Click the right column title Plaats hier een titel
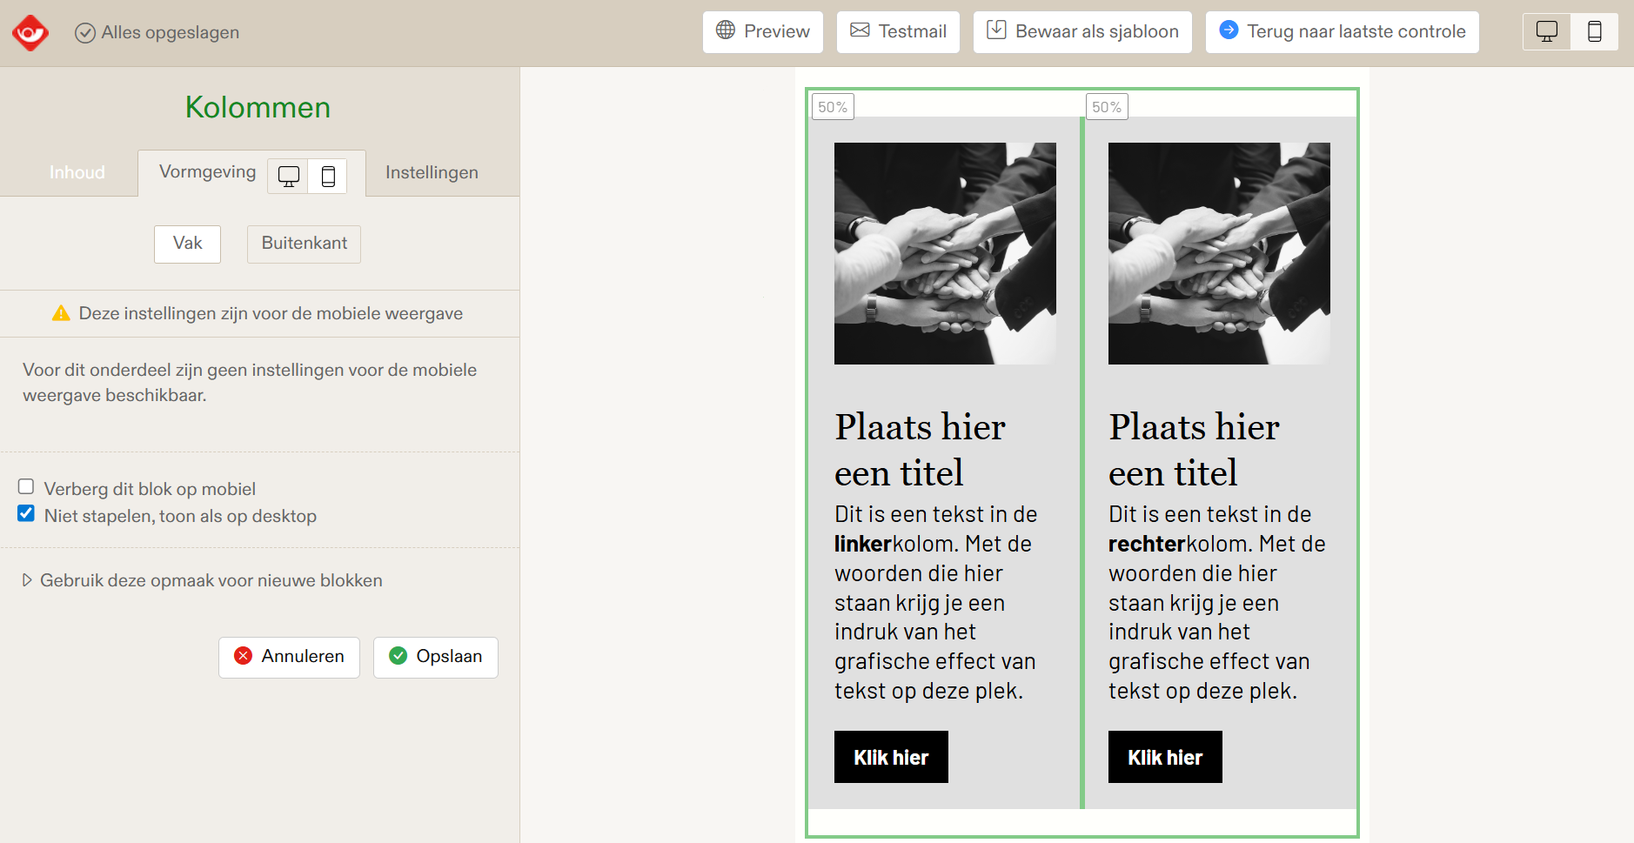The image size is (1634, 843). pos(1195,450)
